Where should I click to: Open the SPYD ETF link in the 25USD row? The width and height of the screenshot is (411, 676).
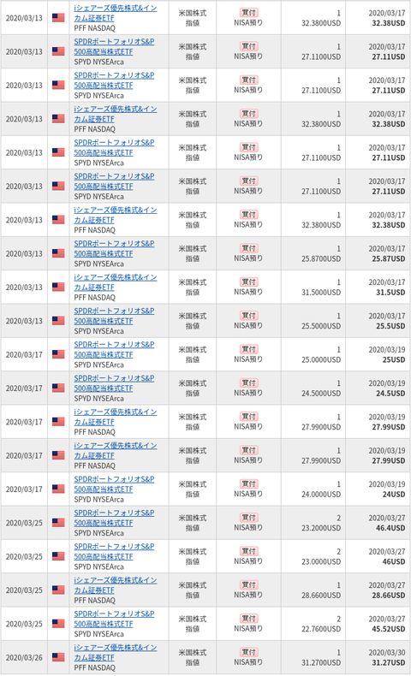pyautogui.click(x=114, y=350)
